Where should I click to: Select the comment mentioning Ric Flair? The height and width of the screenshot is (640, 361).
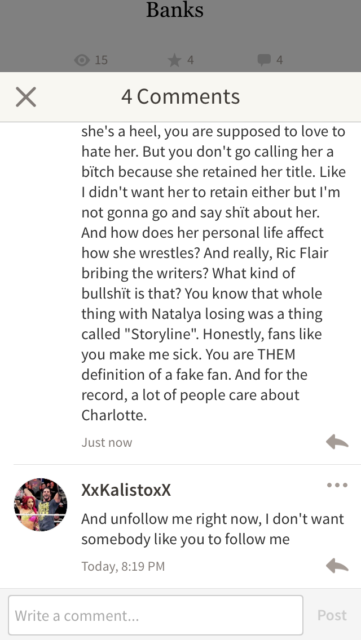point(214,273)
